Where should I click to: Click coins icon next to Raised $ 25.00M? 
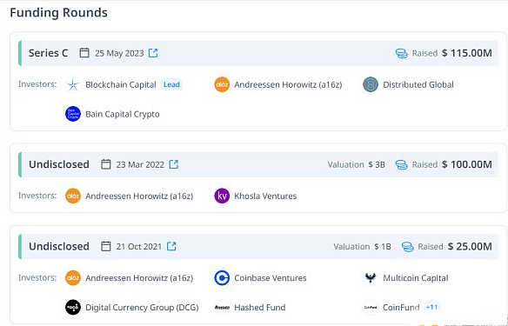(x=408, y=247)
